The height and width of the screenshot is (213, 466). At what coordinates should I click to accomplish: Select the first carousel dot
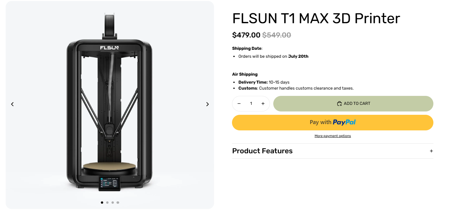(102, 202)
